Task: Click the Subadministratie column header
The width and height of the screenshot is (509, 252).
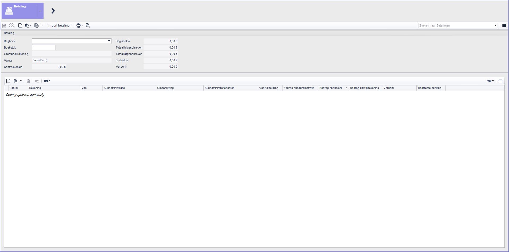Action: click(129, 88)
